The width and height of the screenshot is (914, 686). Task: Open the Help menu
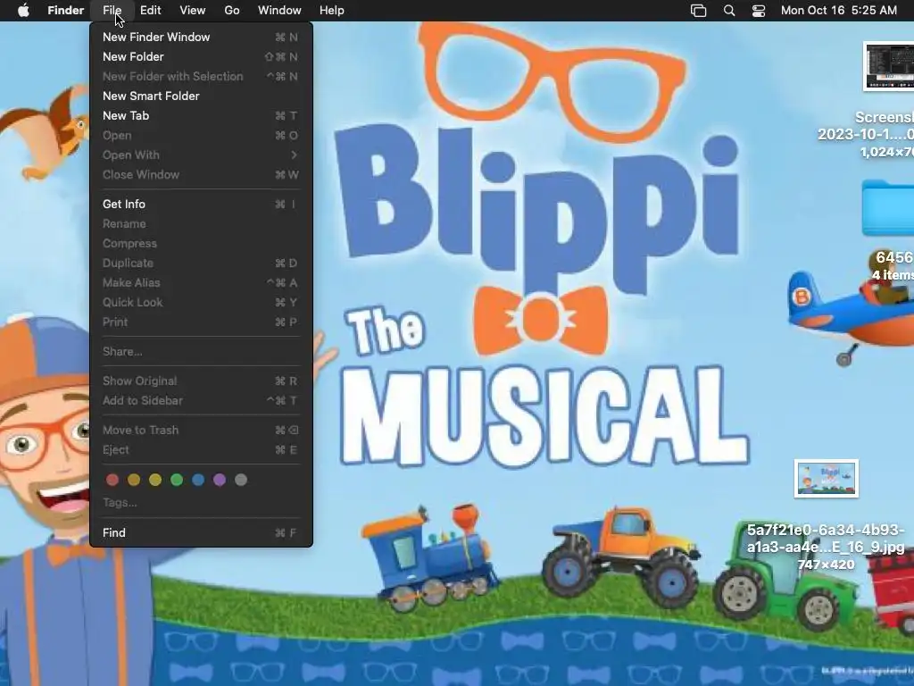coord(332,11)
